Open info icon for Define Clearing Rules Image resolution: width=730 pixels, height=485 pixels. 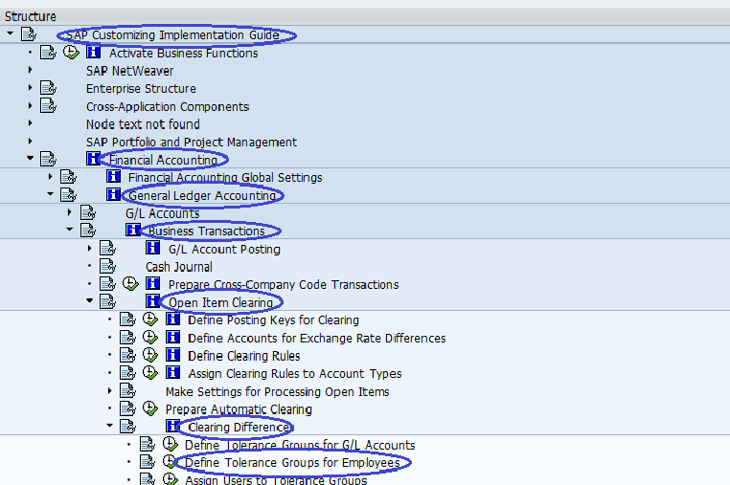tap(173, 355)
